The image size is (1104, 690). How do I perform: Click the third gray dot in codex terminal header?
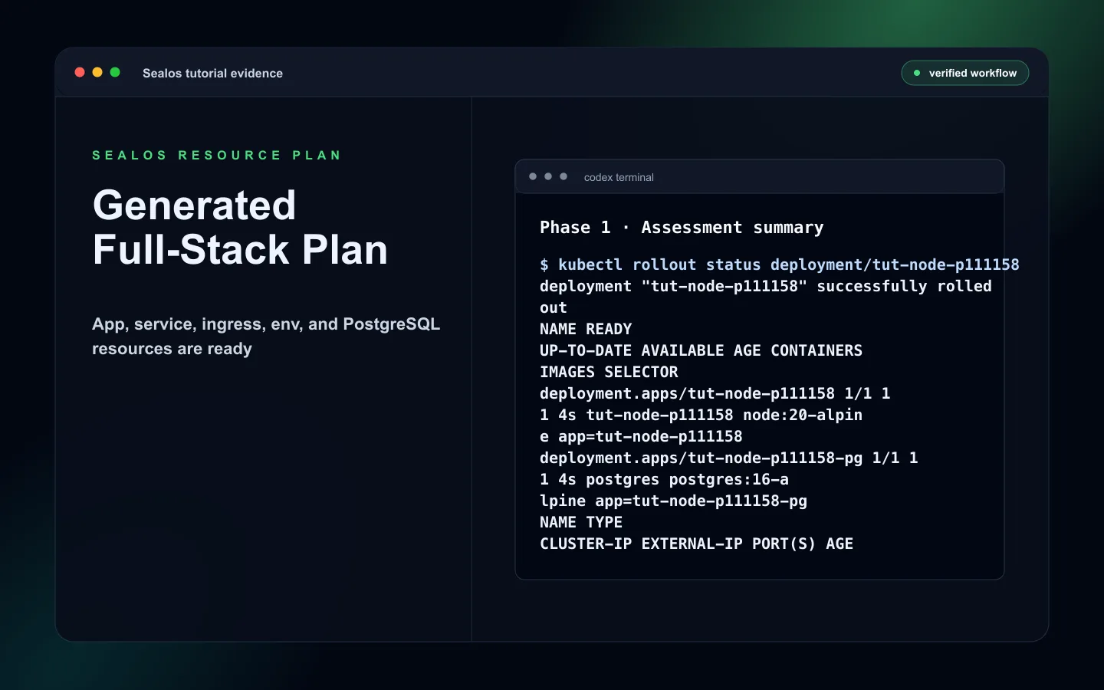[563, 176]
